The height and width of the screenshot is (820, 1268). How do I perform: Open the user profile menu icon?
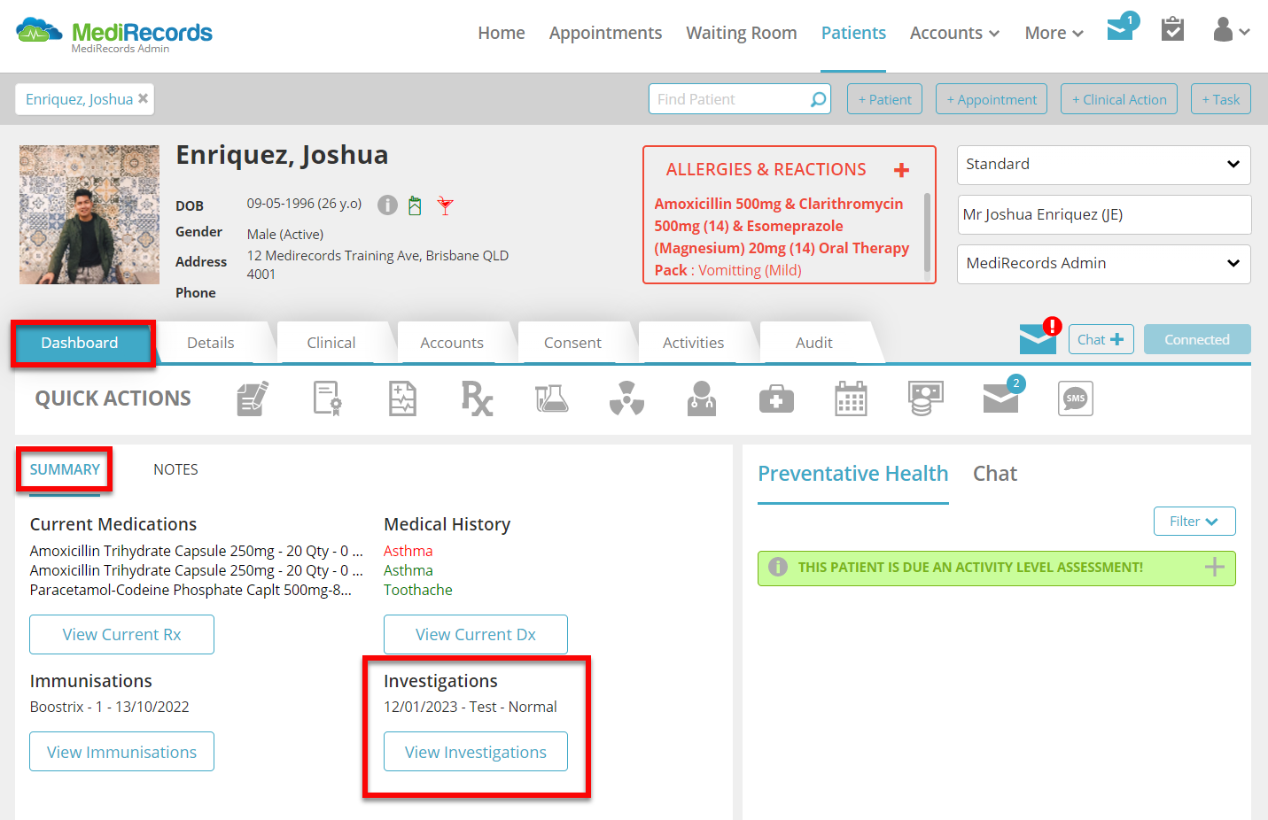[1231, 30]
